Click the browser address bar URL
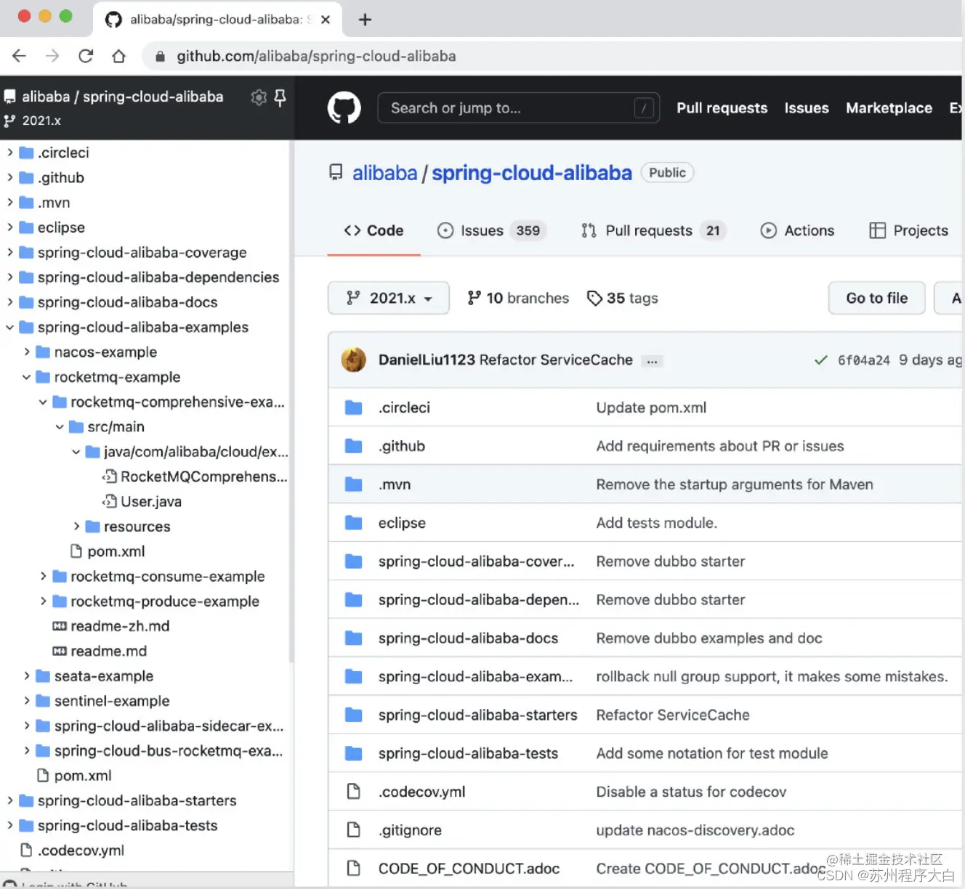The height and width of the screenshot is (889, 965). pos(316,56)
